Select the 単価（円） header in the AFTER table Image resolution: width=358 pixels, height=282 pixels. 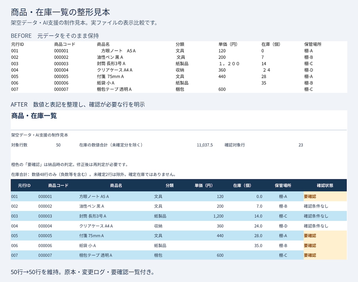click(204, 185)
